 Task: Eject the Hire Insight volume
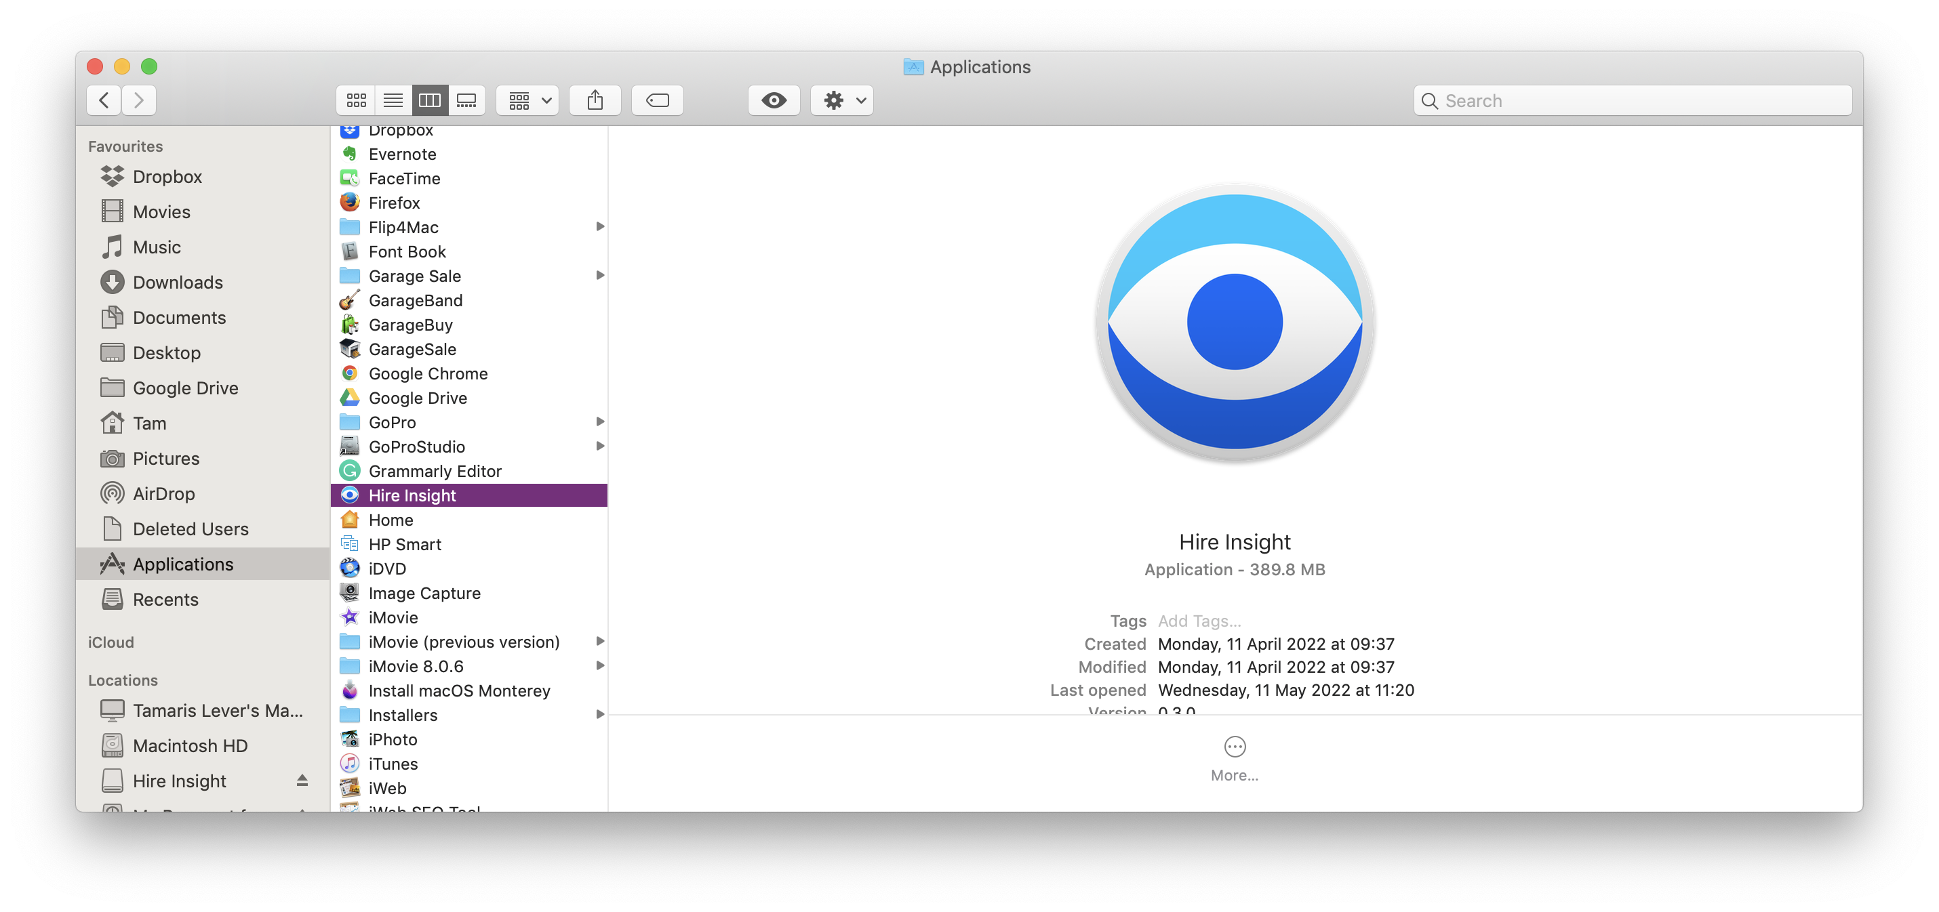pos(302,781)
